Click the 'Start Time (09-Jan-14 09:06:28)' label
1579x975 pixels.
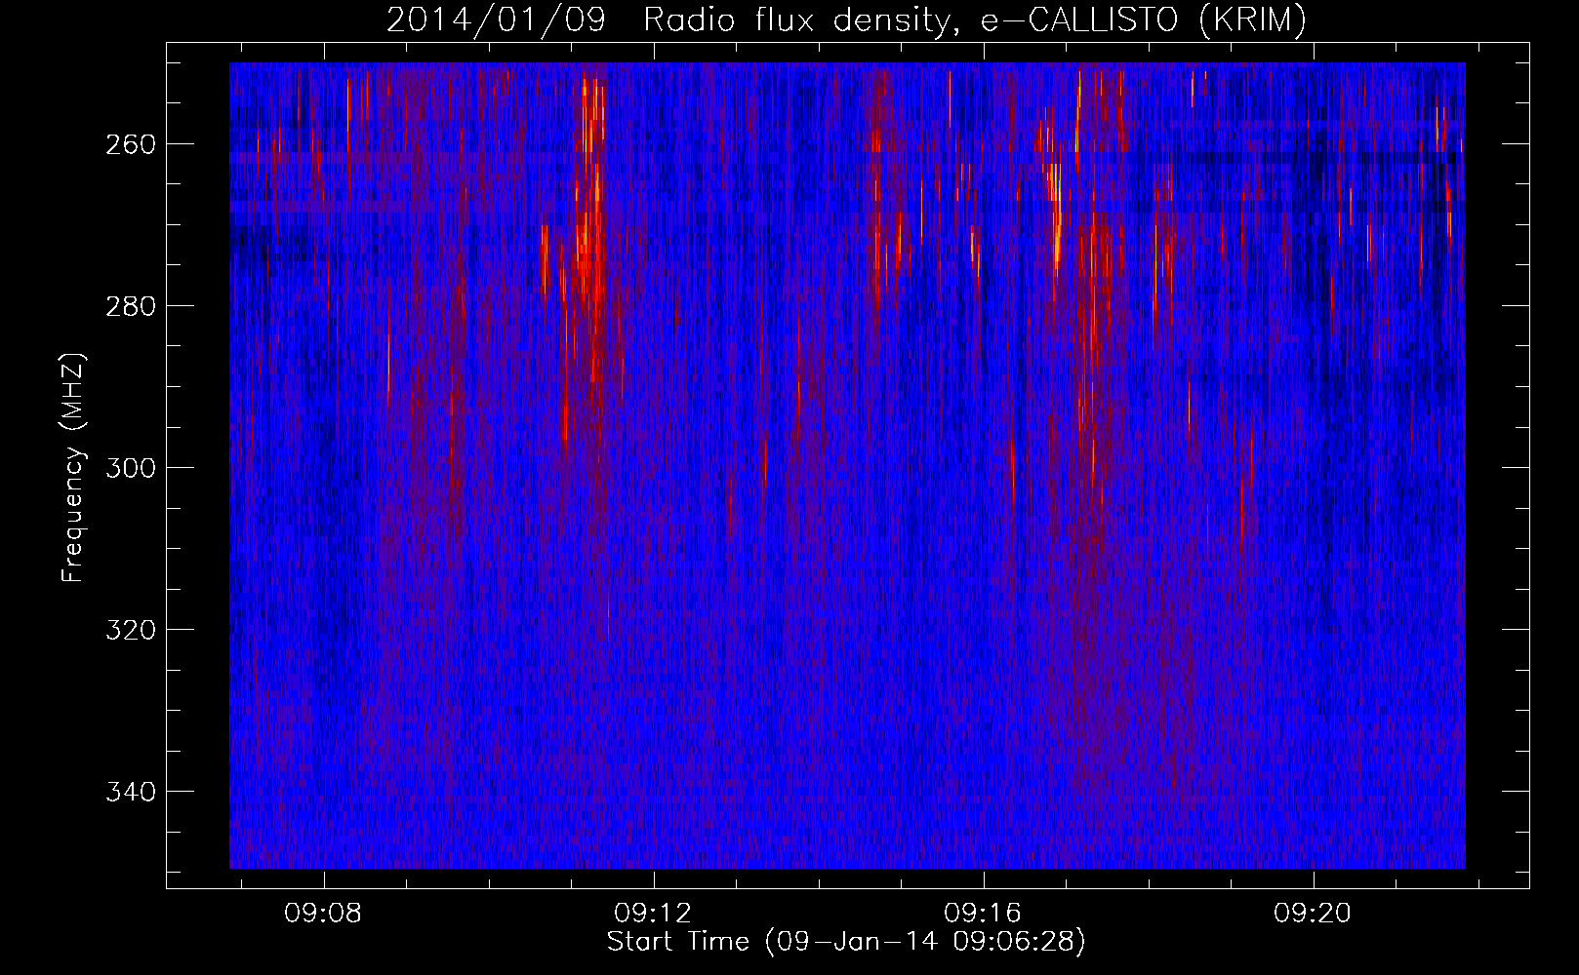(846, 942)
